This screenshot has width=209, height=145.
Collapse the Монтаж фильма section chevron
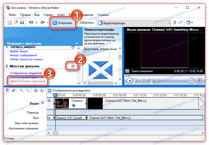(x=73, y=66)
